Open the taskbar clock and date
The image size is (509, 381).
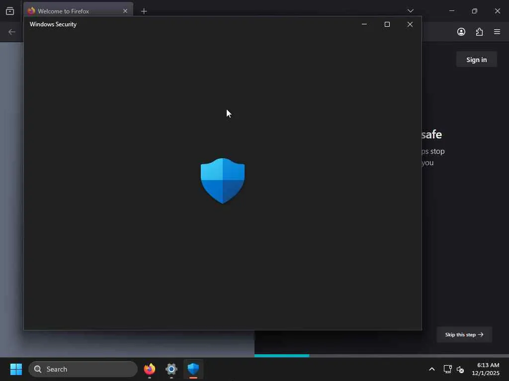[486, 369]
